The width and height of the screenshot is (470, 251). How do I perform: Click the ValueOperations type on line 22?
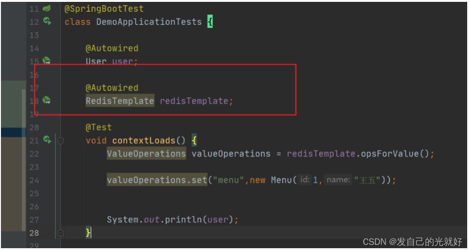pyautogui.click(x=146, y=153)
